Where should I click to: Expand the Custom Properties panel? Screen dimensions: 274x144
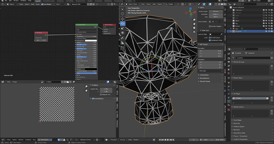pos(240,139)
